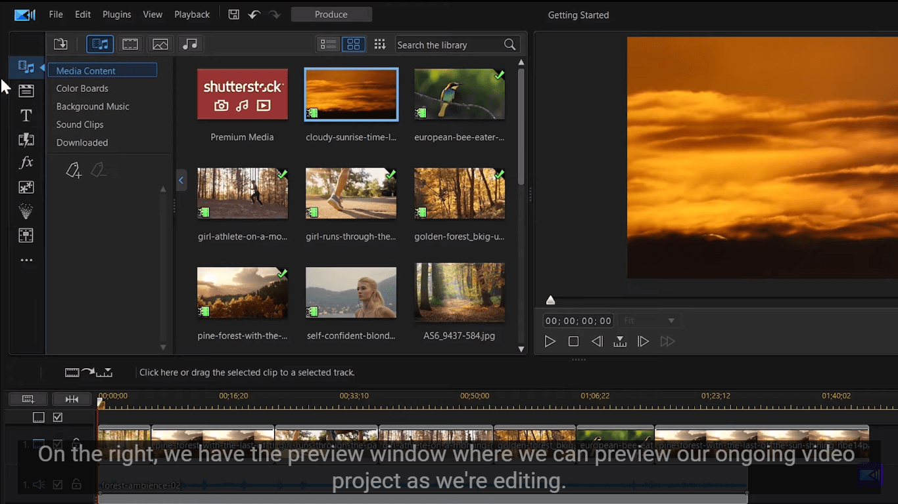Select the european-bee-eater video thumbnail
Screen dimensions: 898x504
[460, 94]
